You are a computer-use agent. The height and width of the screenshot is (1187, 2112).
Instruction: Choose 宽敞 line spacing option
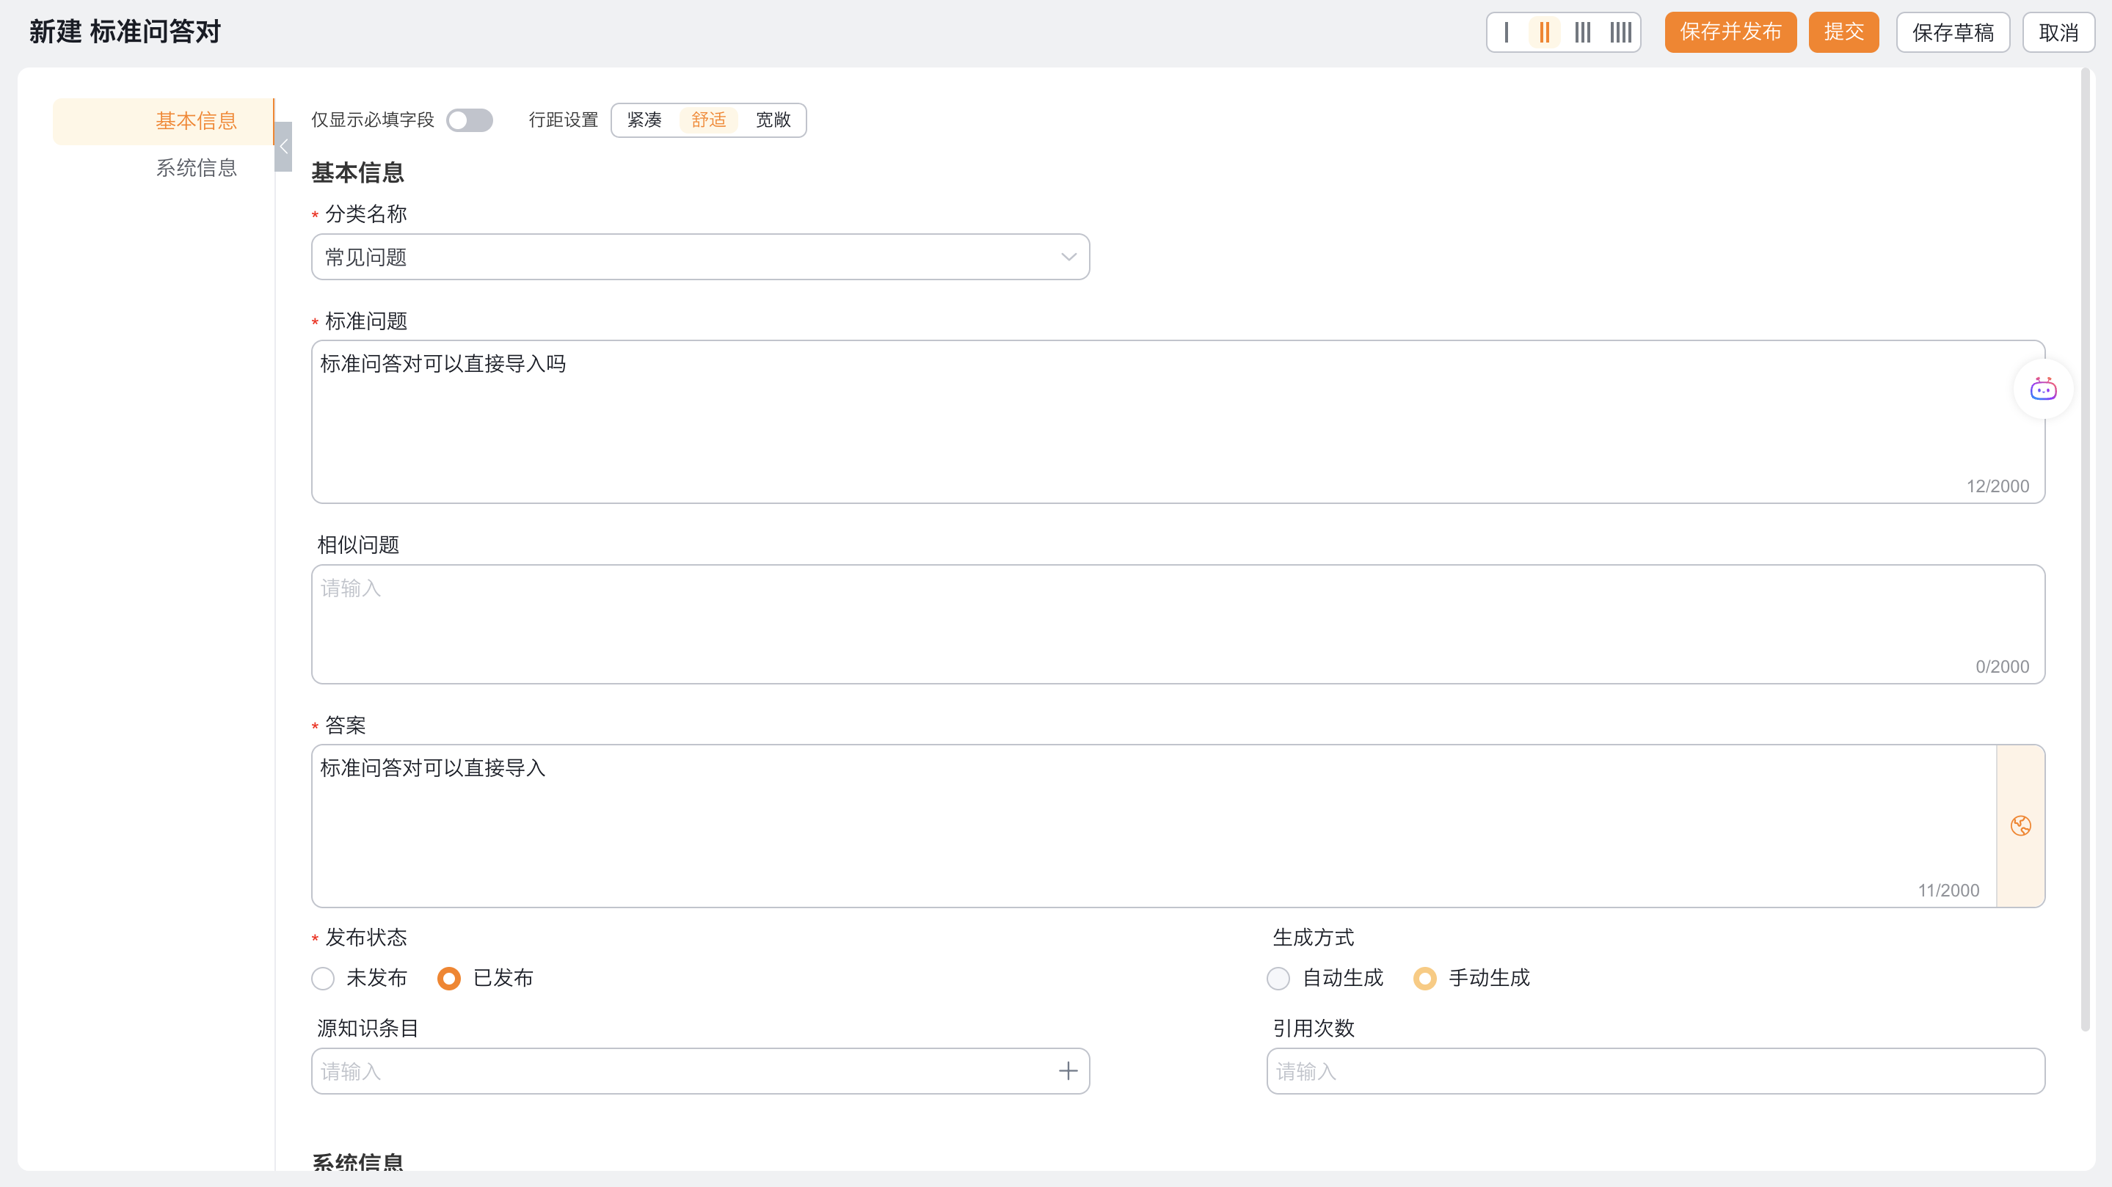[x=772, y=120]
